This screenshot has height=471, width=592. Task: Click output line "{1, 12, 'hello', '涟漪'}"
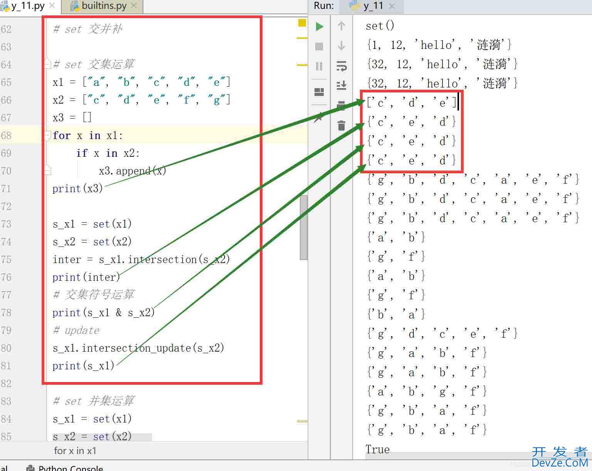(439, 45)
